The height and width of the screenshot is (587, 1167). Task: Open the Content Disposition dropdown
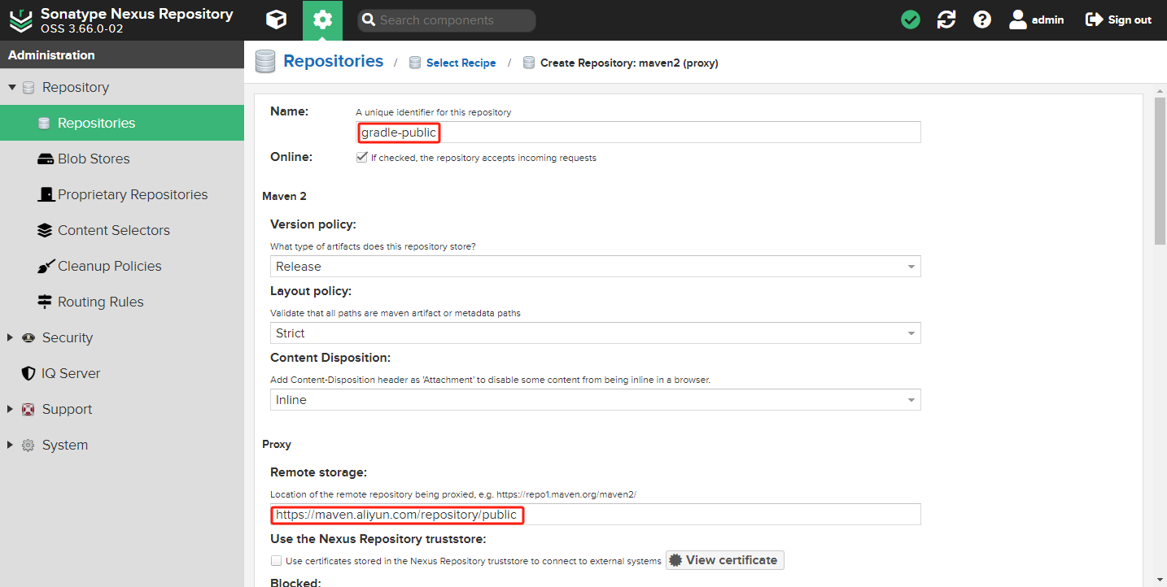(595, 400)
